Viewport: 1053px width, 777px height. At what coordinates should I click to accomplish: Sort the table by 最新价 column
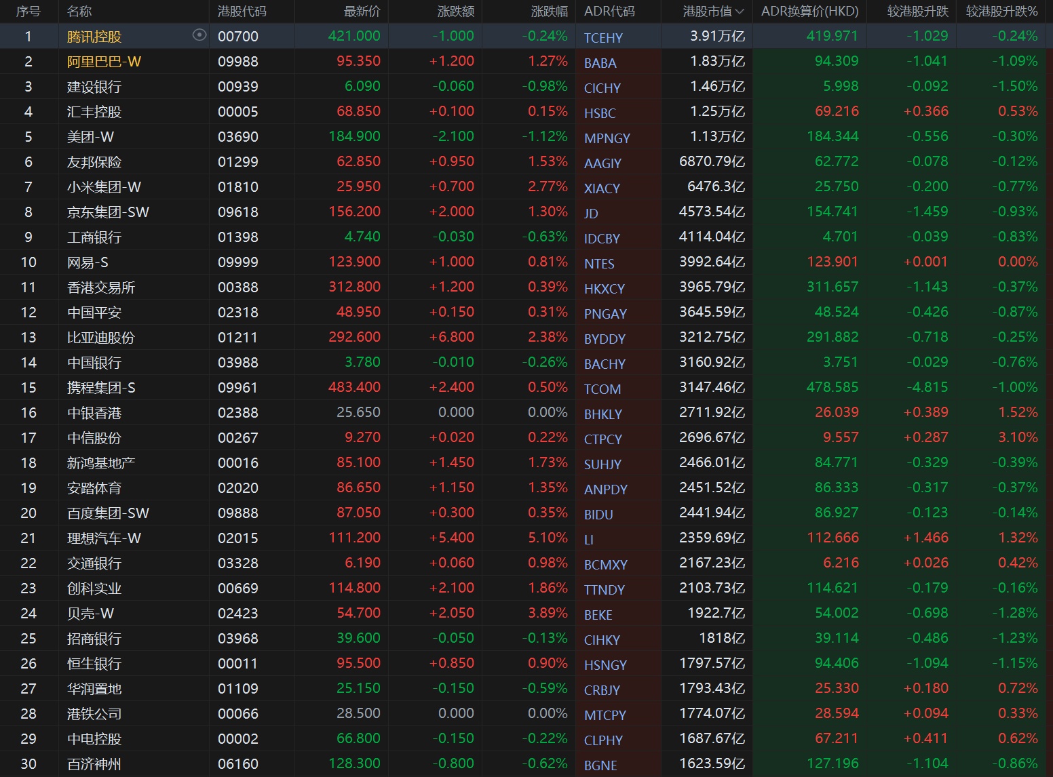click(x=362, y=12)
